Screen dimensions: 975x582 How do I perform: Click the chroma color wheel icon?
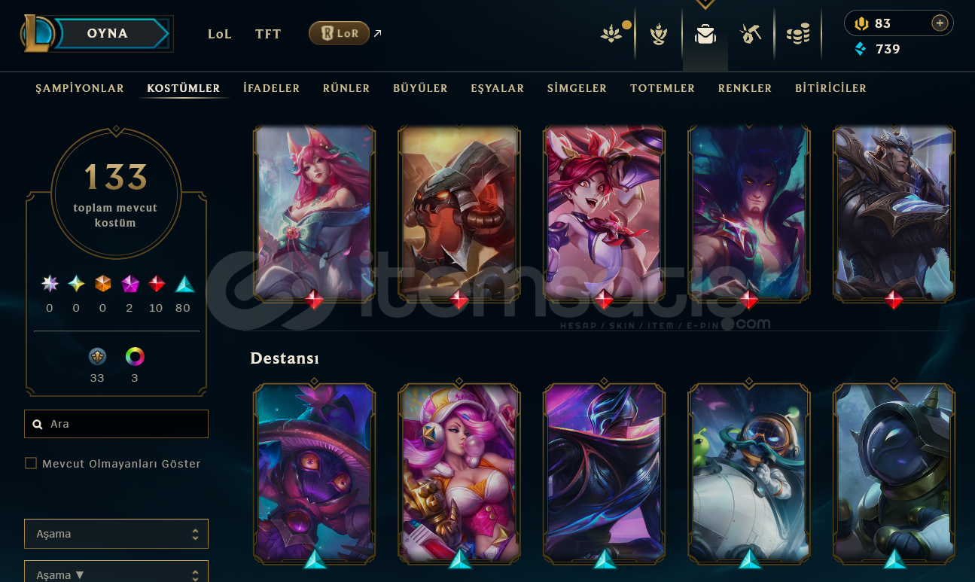point(135,357)
